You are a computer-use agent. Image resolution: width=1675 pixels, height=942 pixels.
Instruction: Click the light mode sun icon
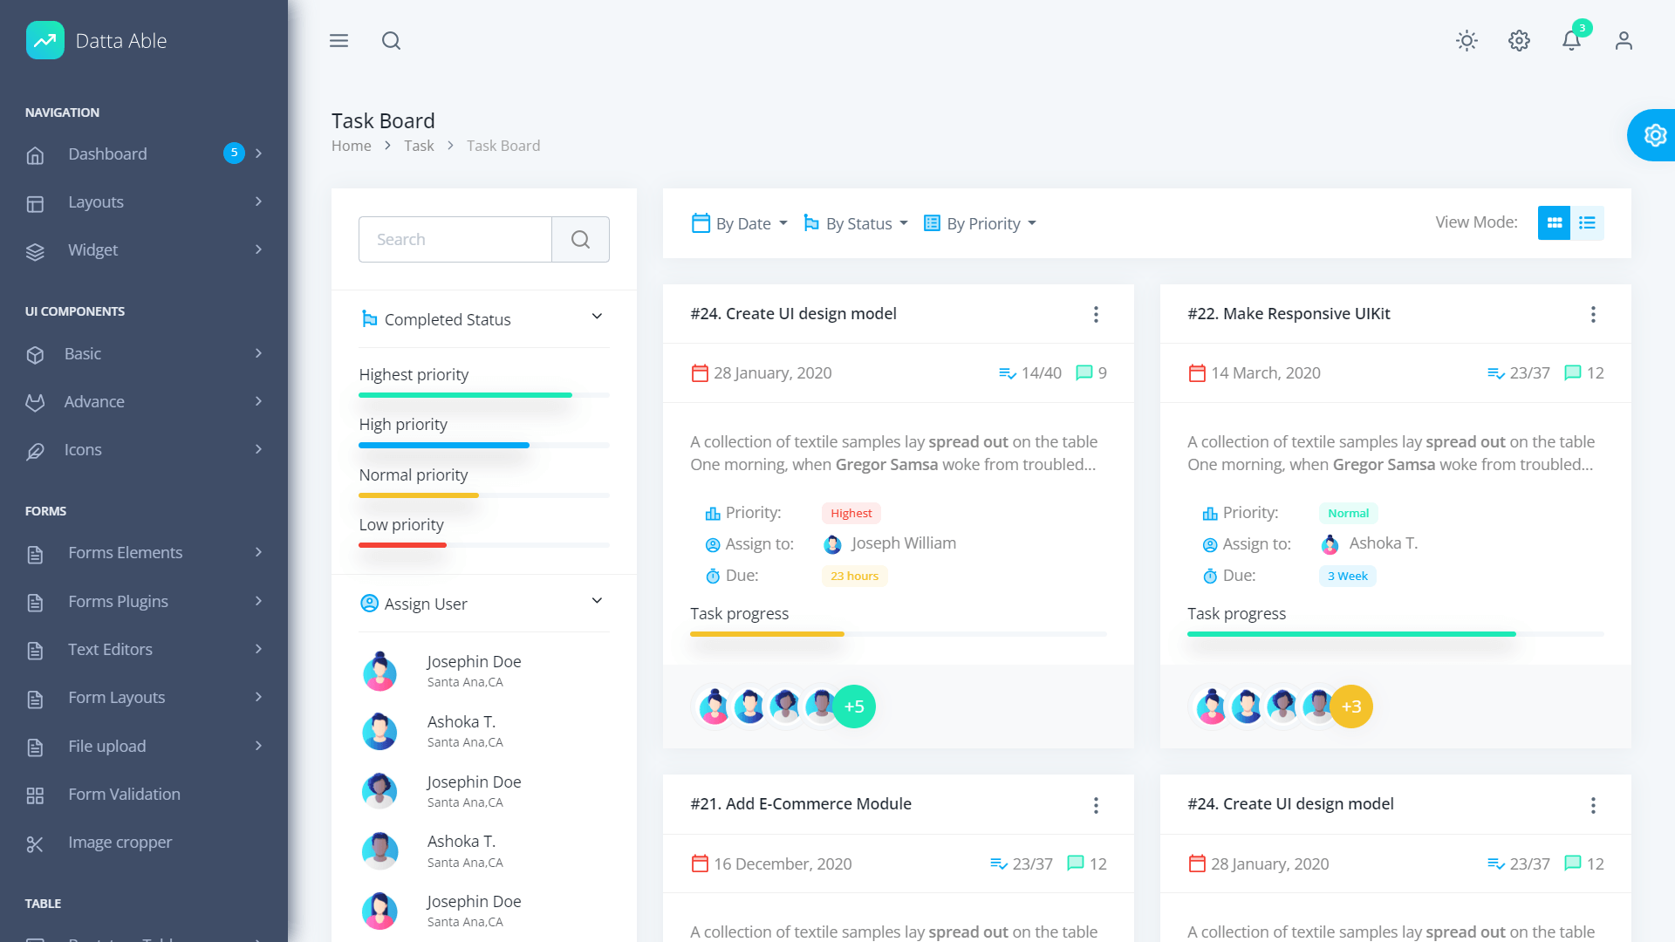pos(1466,41)
